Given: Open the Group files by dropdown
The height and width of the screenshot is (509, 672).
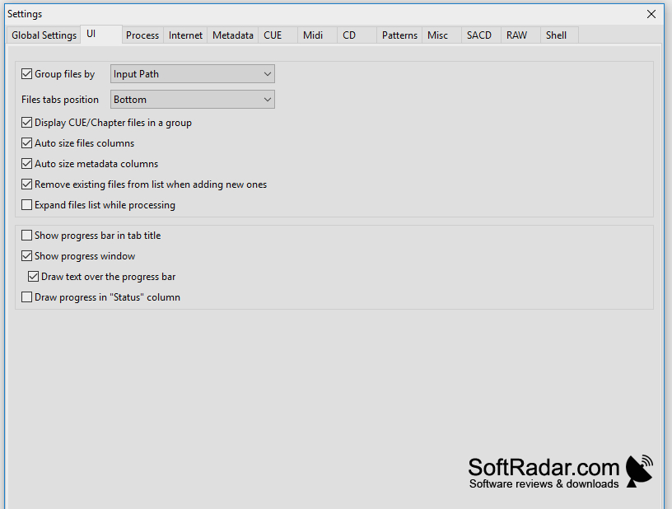Looking at the screenshot, I should 193,74.
